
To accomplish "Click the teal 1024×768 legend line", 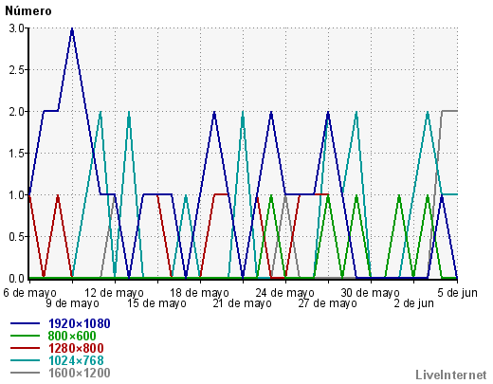I will (25, 360).
